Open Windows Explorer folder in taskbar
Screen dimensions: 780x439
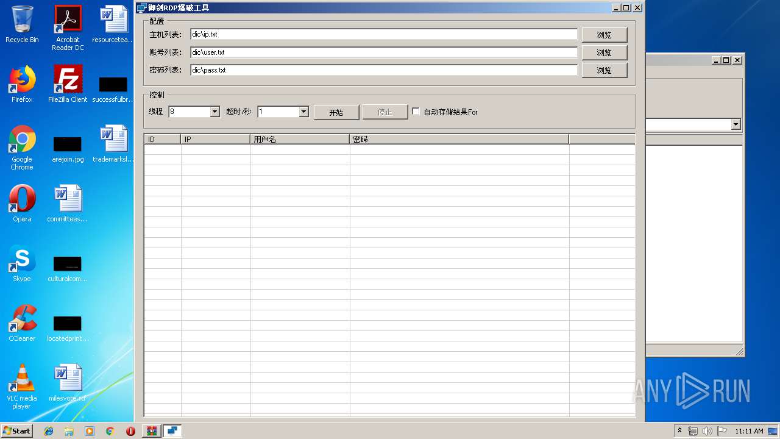pyautogui.click(x=69, y=431)
